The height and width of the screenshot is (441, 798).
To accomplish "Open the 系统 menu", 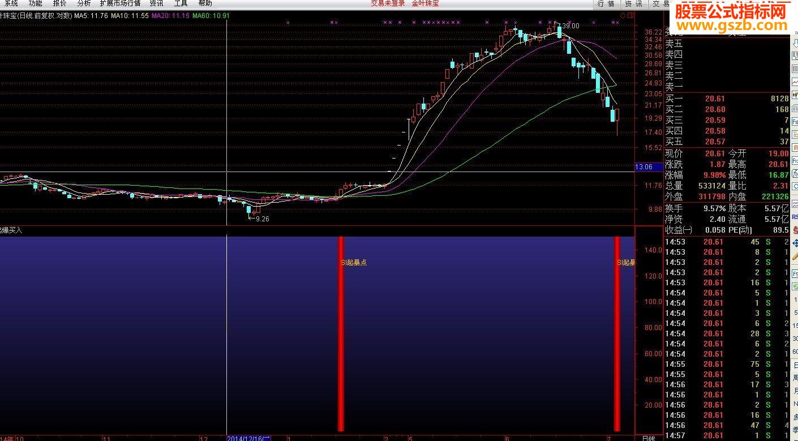I will tap(11, 3).
